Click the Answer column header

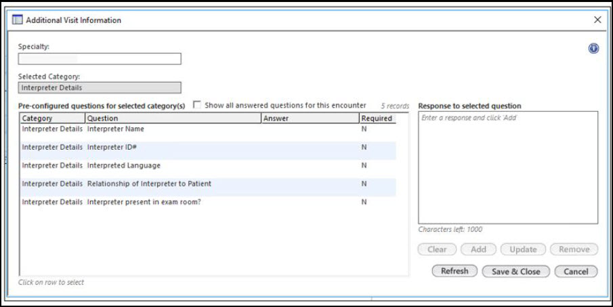(x=310, y=118)
